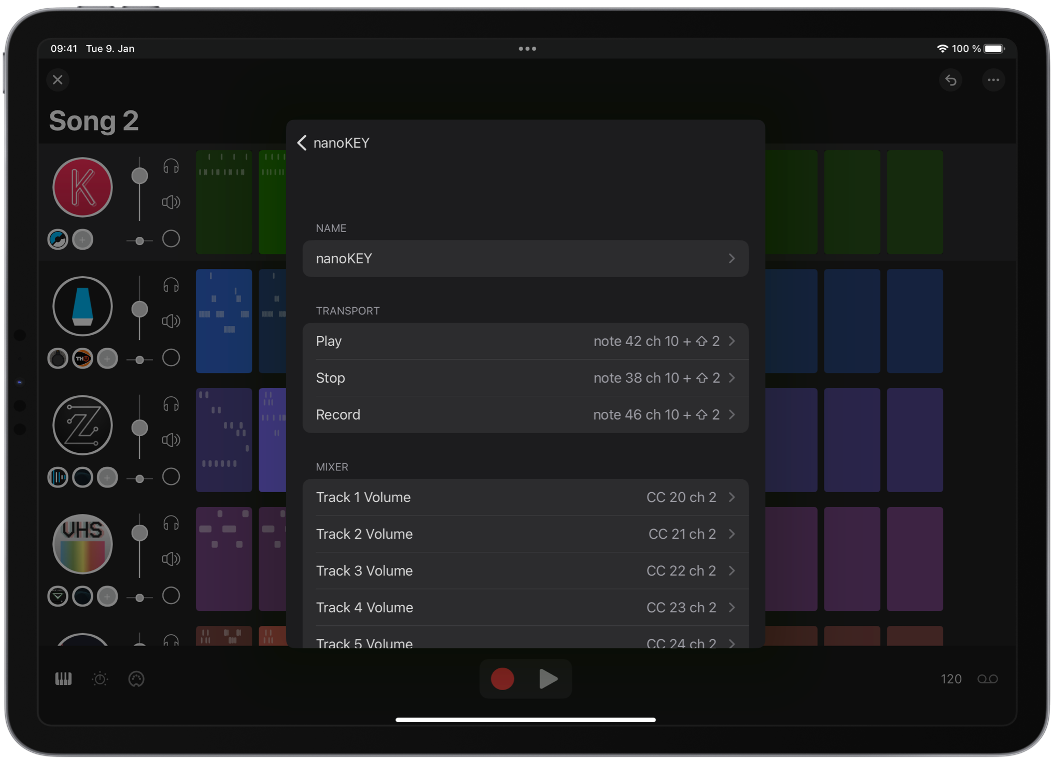
Task: Open the more options ellipsis menu
Action: tap(993, 80)
